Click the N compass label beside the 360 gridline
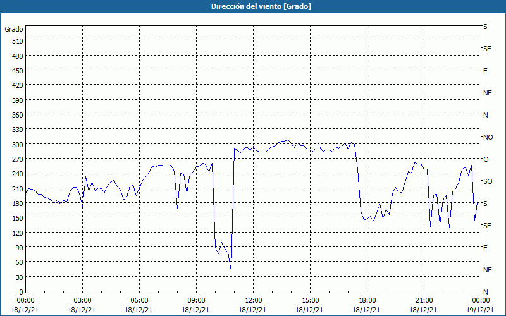The image size is (506, 316). 485,115
